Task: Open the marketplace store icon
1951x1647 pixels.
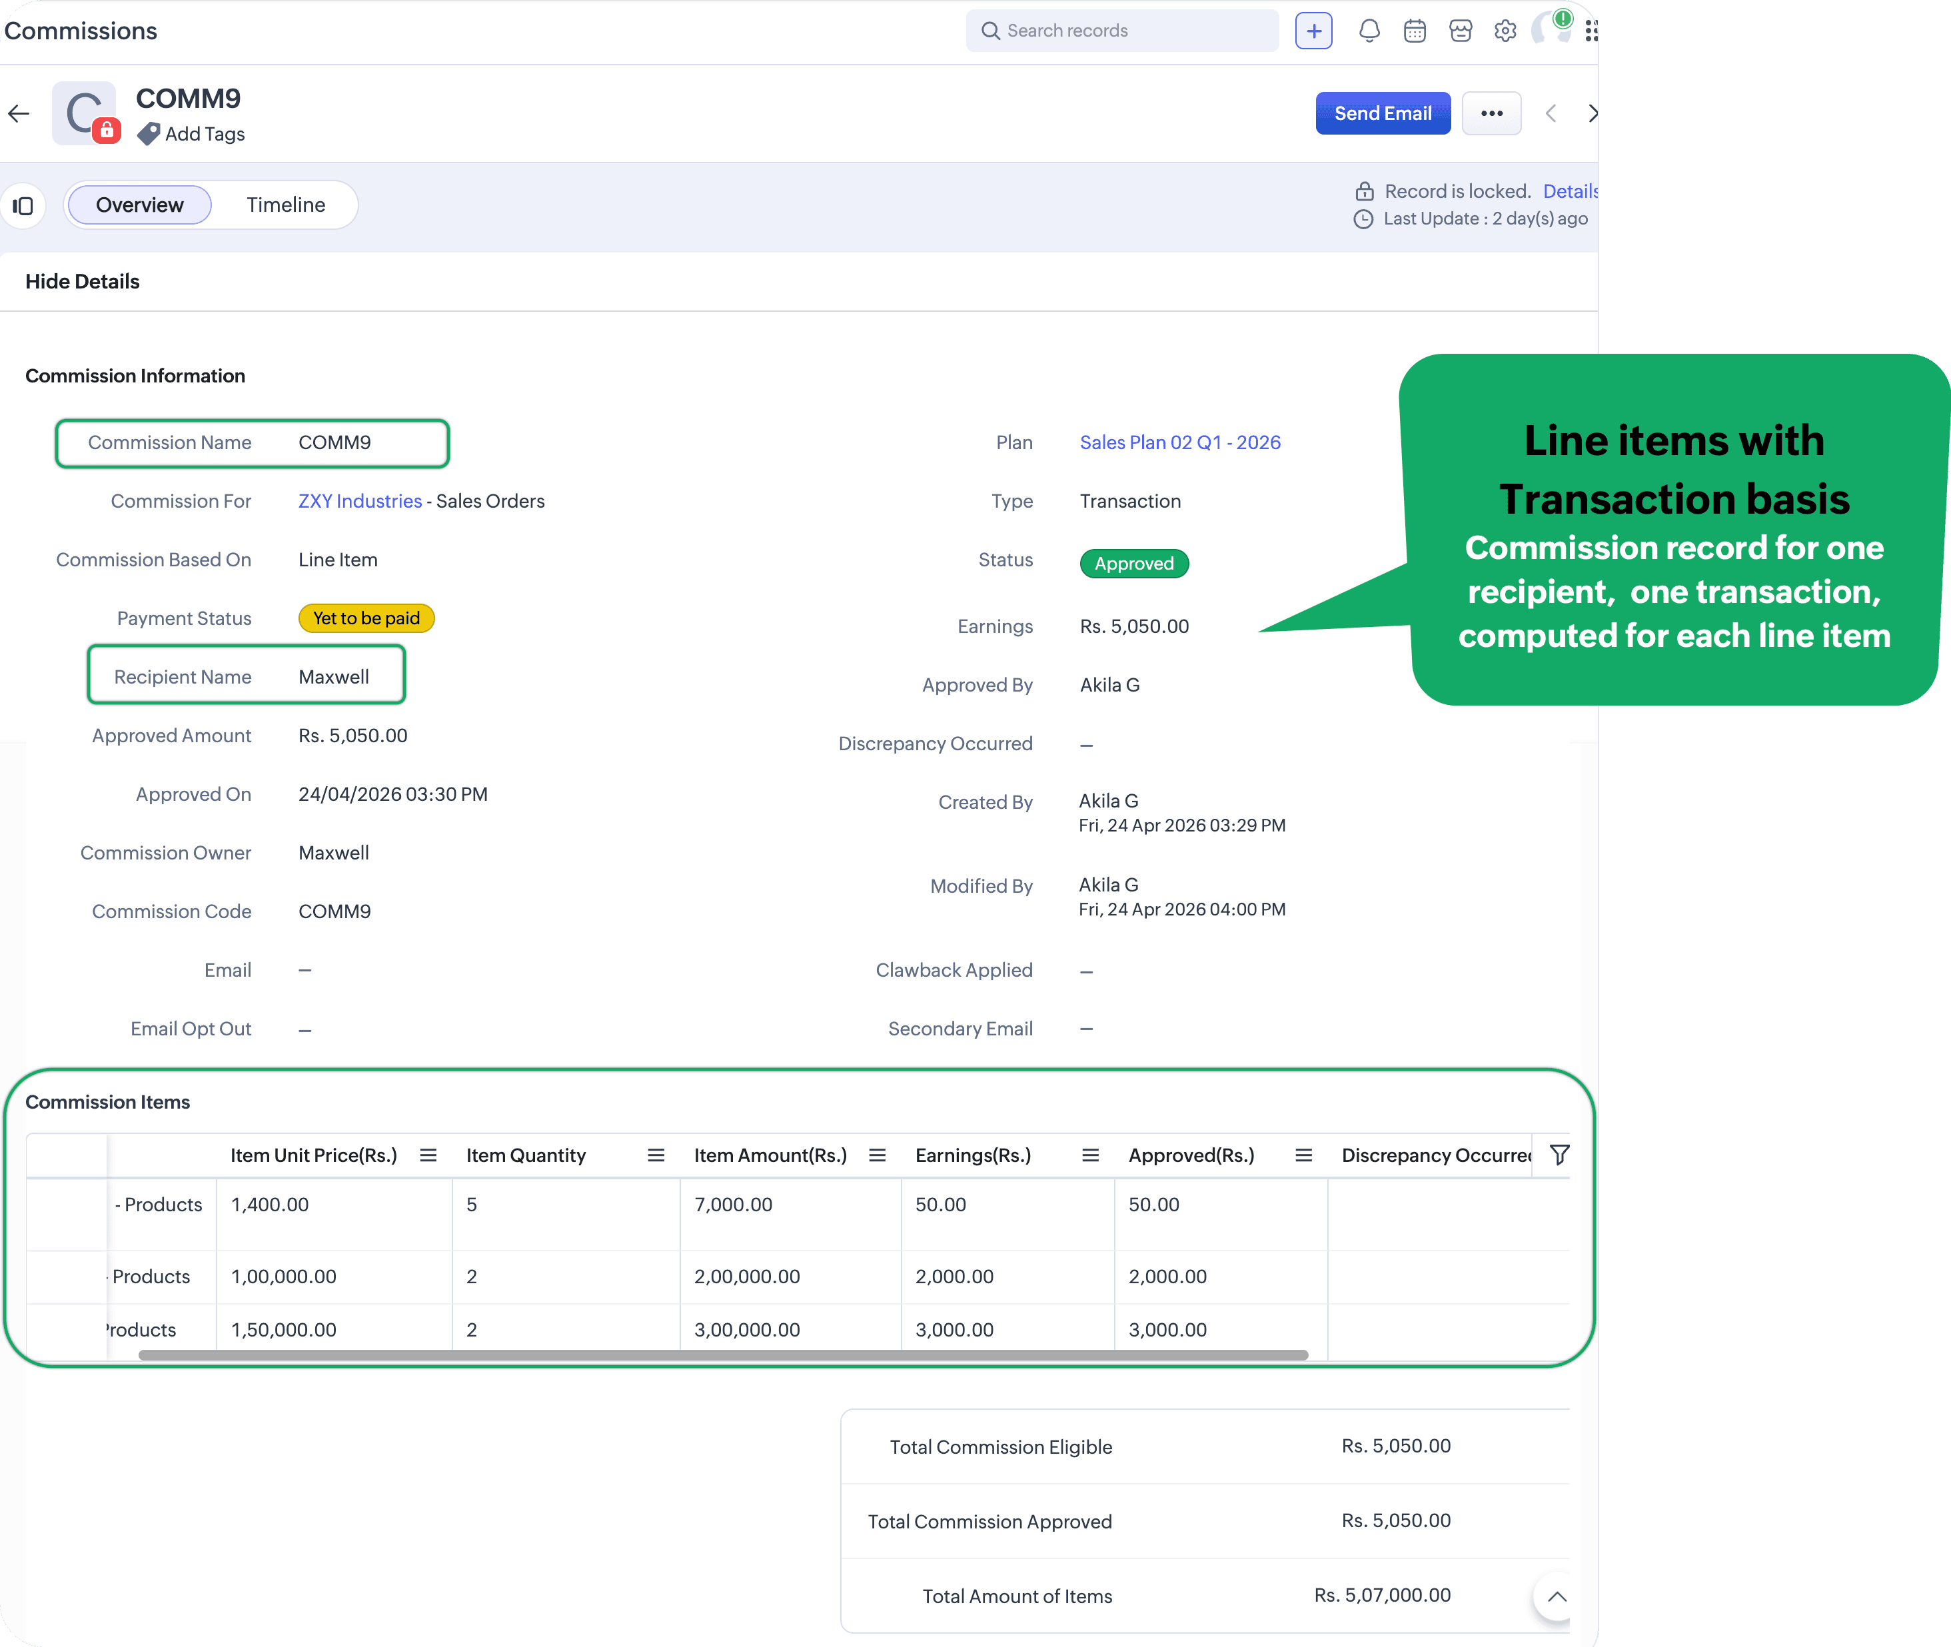Action: (x=1461, y=31)
